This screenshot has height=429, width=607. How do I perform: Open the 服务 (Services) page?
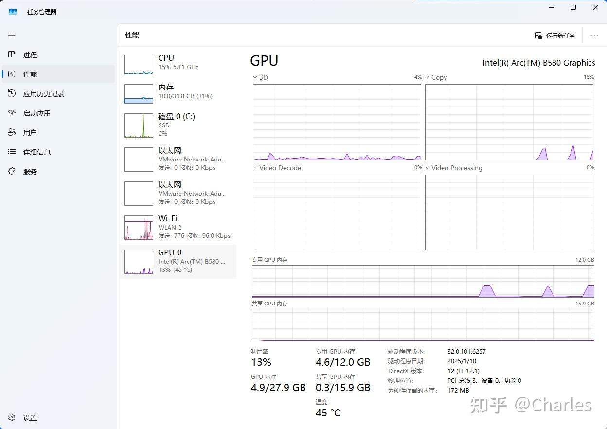point(30,171)
